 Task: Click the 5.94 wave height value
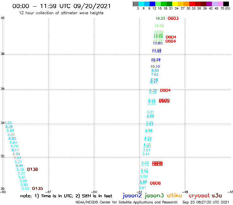(x=13, y=143)
